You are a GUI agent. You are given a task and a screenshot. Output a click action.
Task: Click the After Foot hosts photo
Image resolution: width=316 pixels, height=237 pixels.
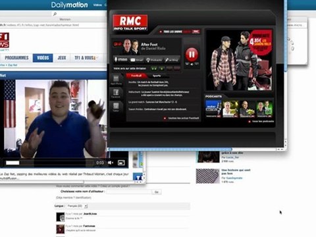coord(131,47)
